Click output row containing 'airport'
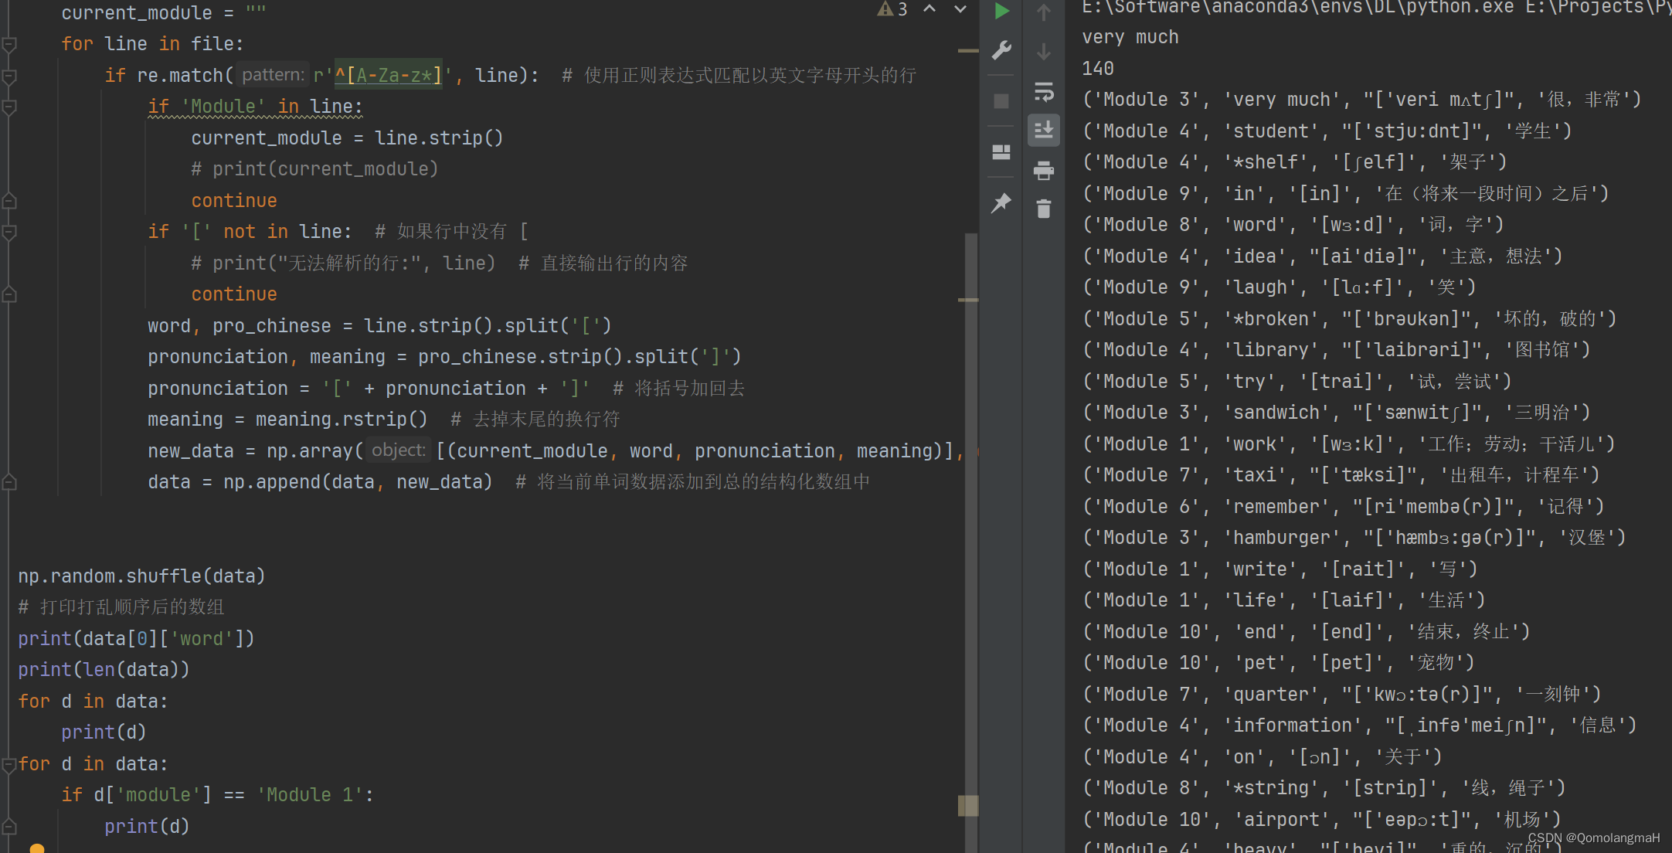The image size is (1672, 853). coord(1321,820)
